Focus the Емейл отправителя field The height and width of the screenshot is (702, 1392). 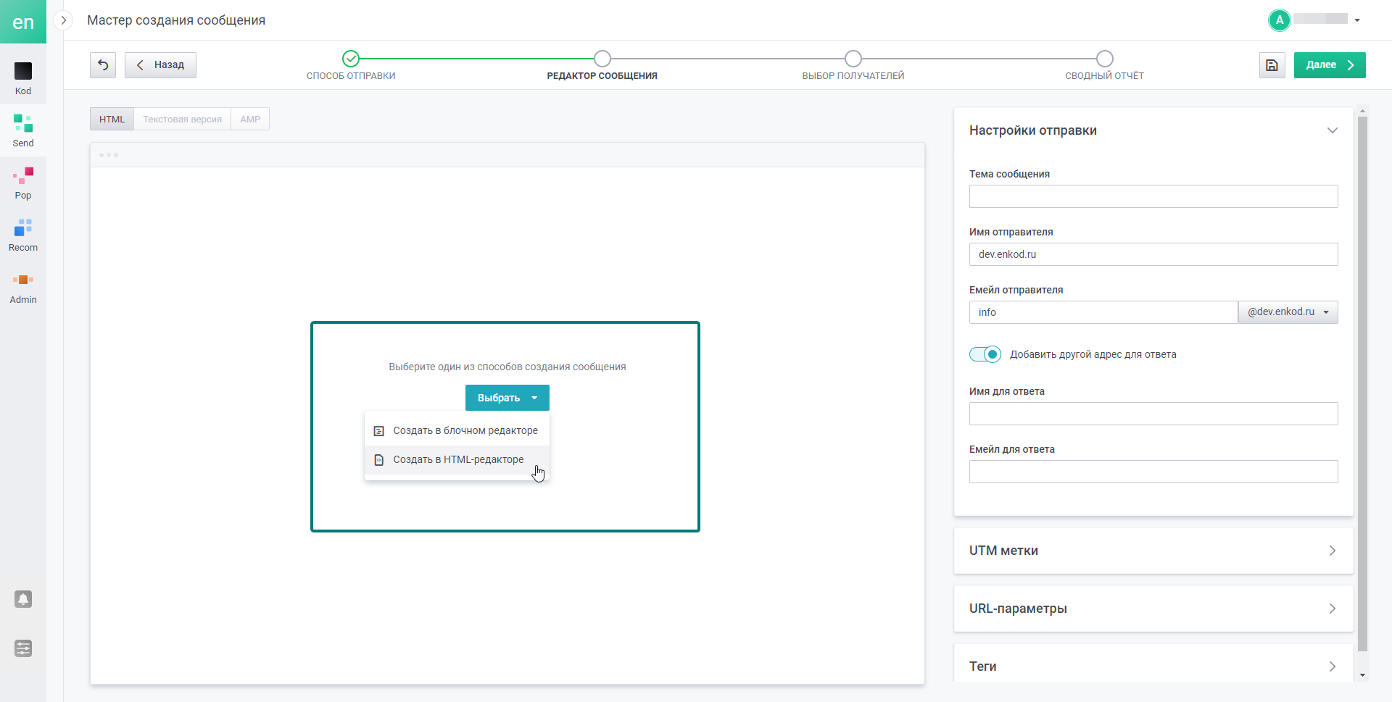pyautogui.click(x=1103, y=312)
